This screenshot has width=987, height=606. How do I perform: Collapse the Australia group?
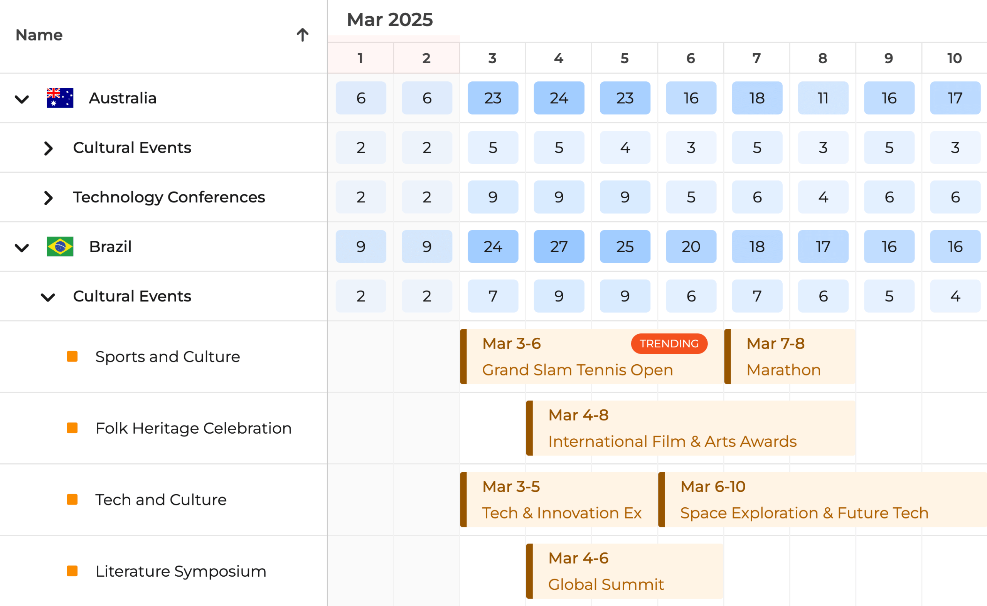coord(22,99)
